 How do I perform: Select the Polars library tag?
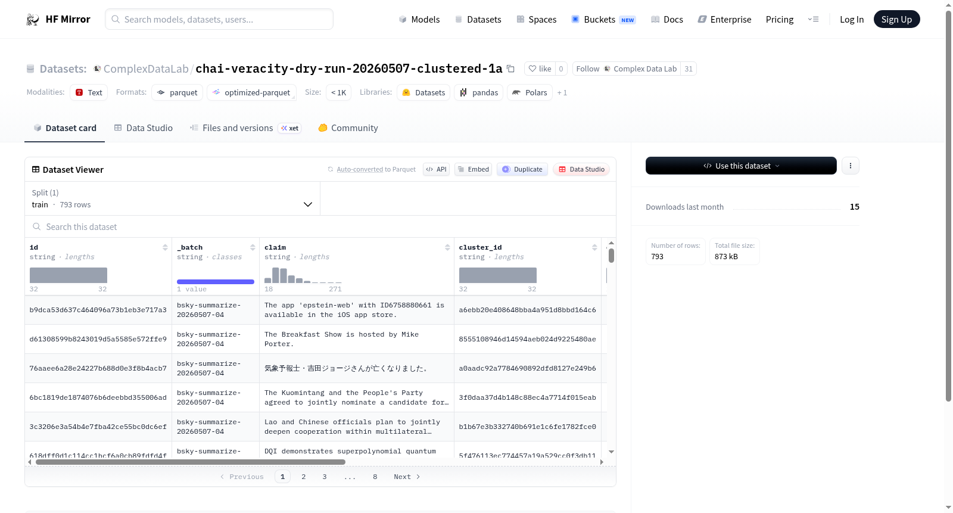coord(530,92)
